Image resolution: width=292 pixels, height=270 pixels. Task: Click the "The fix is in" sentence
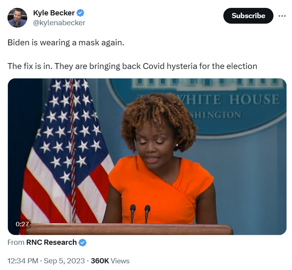[132, 66]
